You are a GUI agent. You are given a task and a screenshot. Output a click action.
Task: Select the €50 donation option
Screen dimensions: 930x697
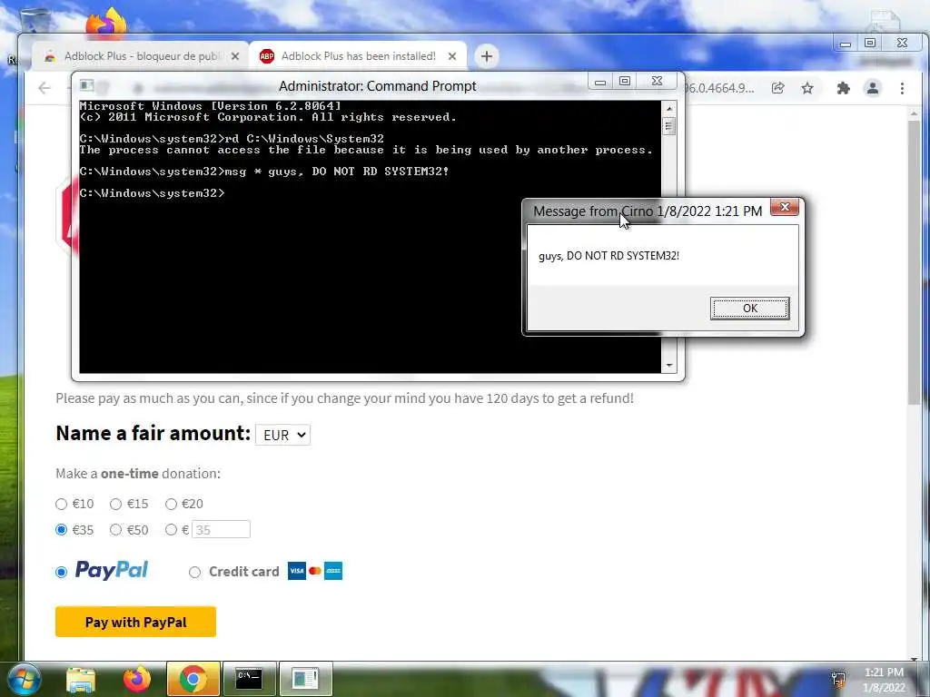click(115, 530)
